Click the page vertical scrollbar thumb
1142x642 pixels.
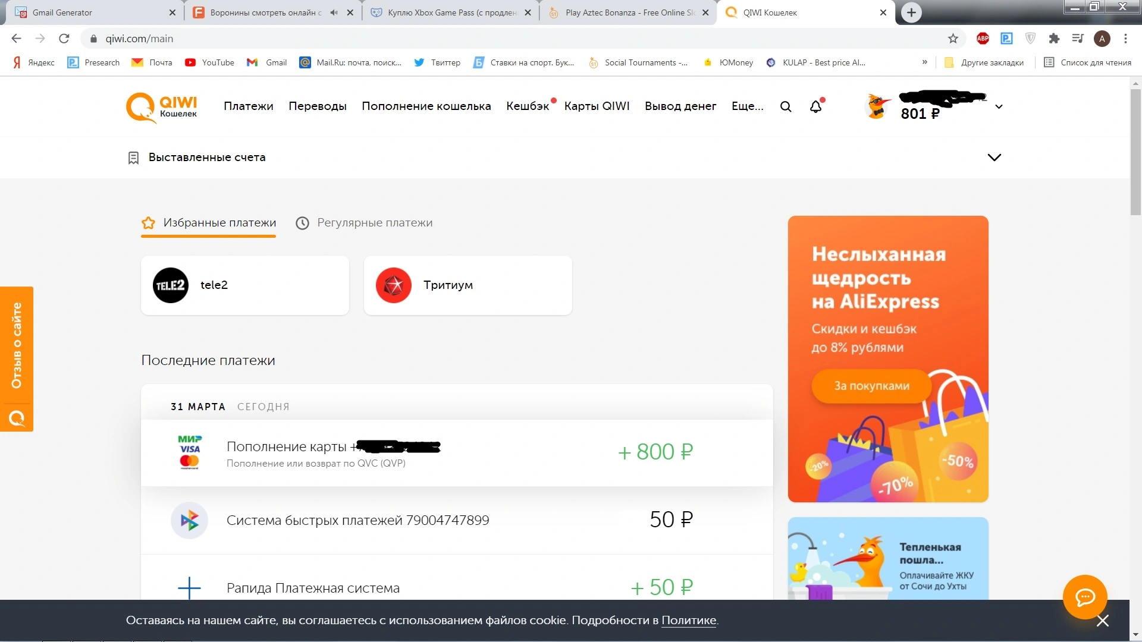1135,152
